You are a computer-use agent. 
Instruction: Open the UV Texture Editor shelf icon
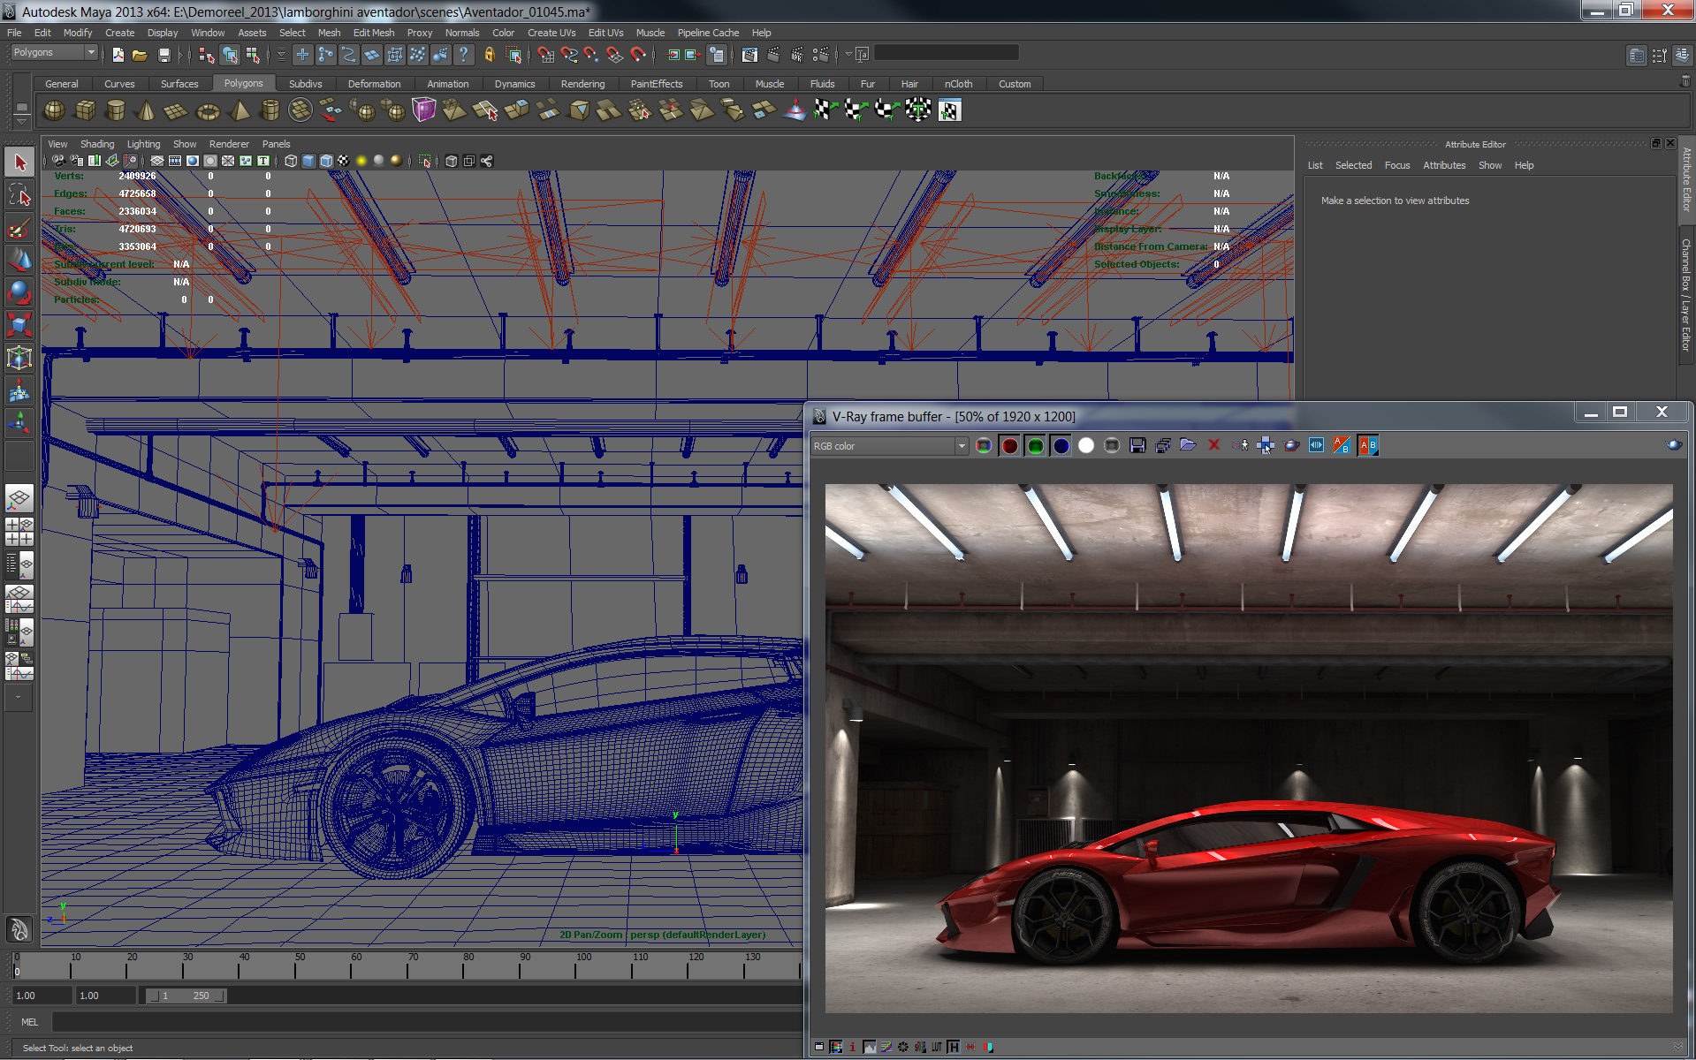(949, 110)
